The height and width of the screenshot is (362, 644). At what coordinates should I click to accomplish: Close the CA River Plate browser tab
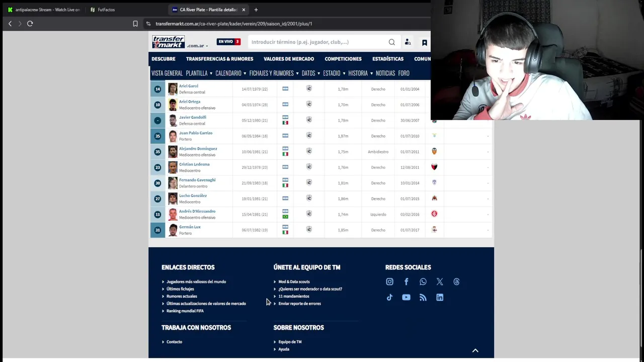coord(244,10)
